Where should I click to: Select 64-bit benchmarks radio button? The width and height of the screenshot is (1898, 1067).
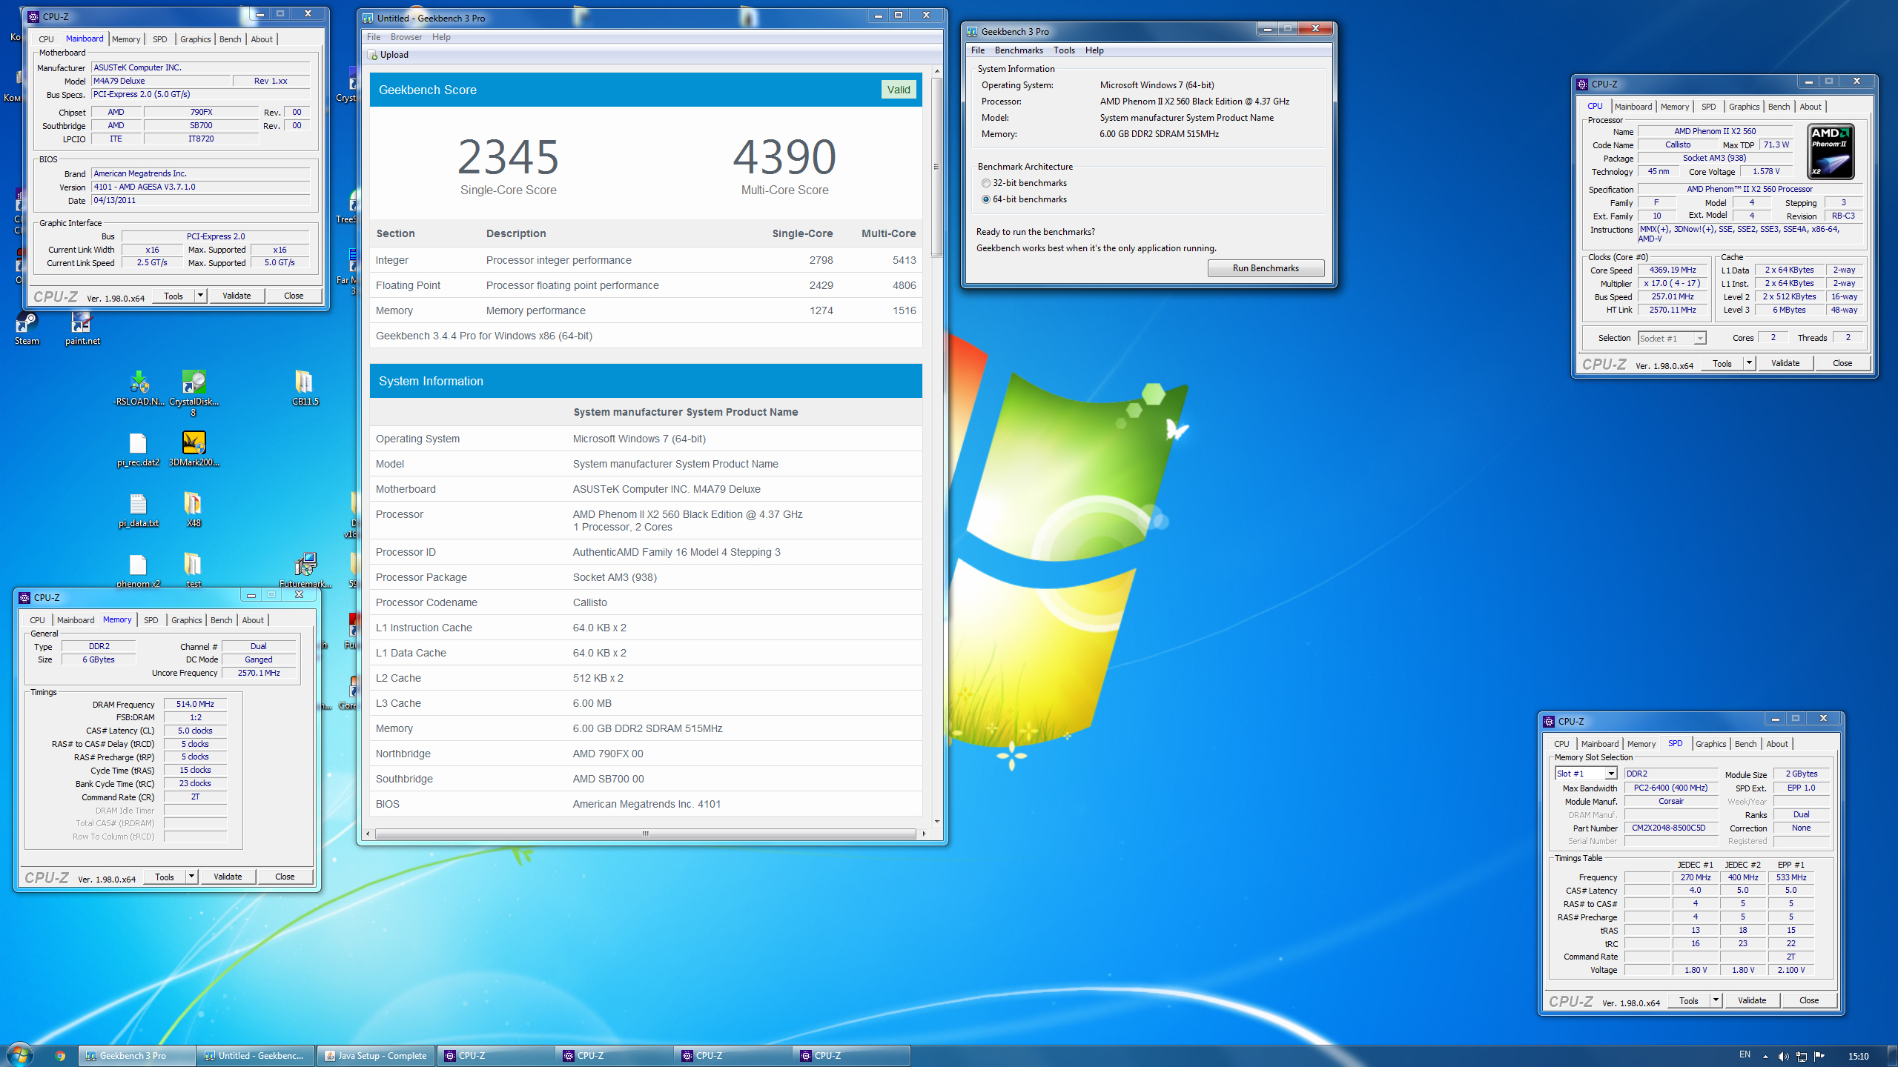click(986, 199)
